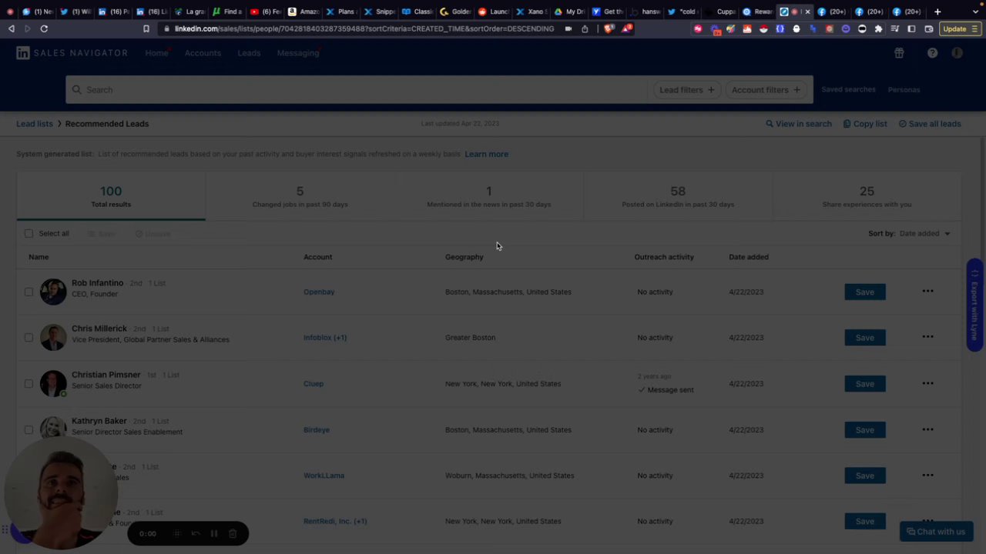Expand Lead filters

pyautogui.click(x=686, y=90)
